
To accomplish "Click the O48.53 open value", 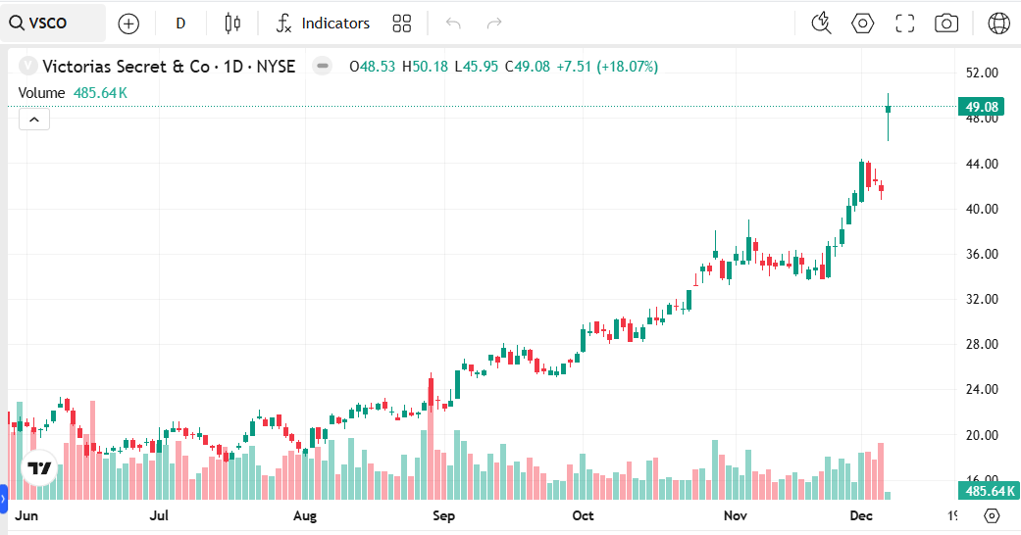I will pos(373,67).
